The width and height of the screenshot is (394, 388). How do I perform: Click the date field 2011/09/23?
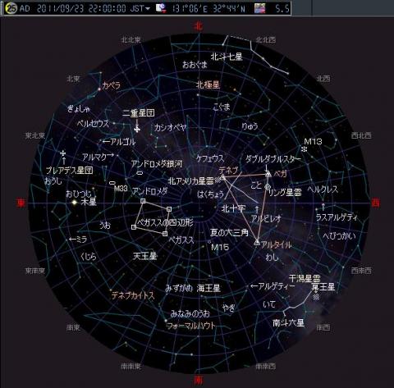coord(60,8)
